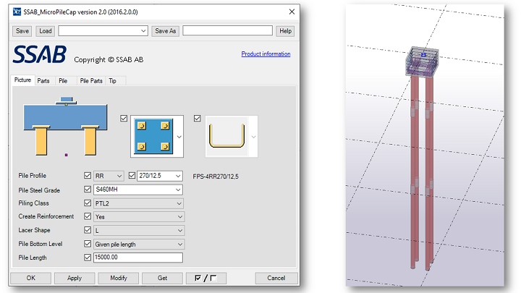Click the application icon in the title bar
Screen dimensions: 521x293
17,12
